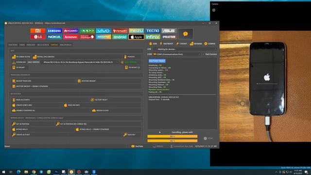Screen dimensions: 311x175
Task: Select the Android brand tile
Action: pos(120,37)
